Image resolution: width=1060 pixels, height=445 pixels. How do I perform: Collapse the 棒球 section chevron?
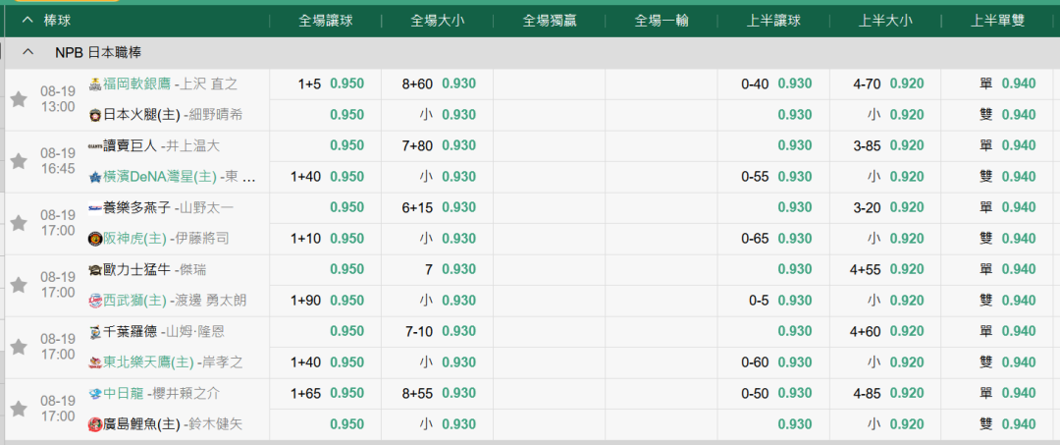(x=27, y=21)
